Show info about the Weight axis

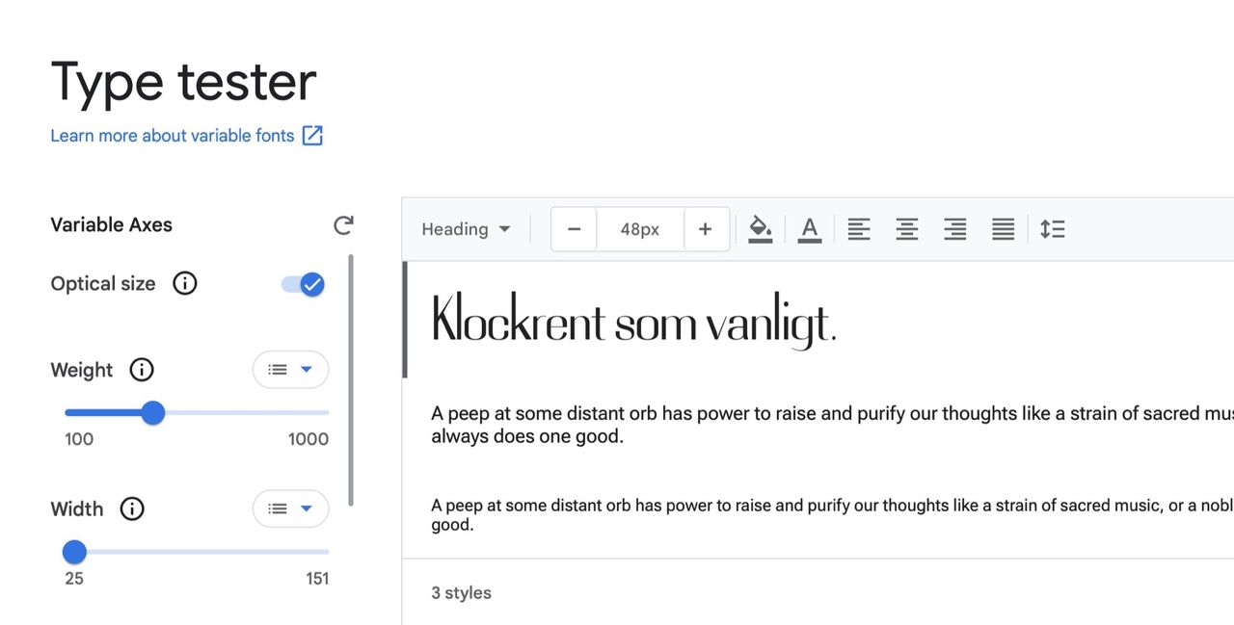142,370
